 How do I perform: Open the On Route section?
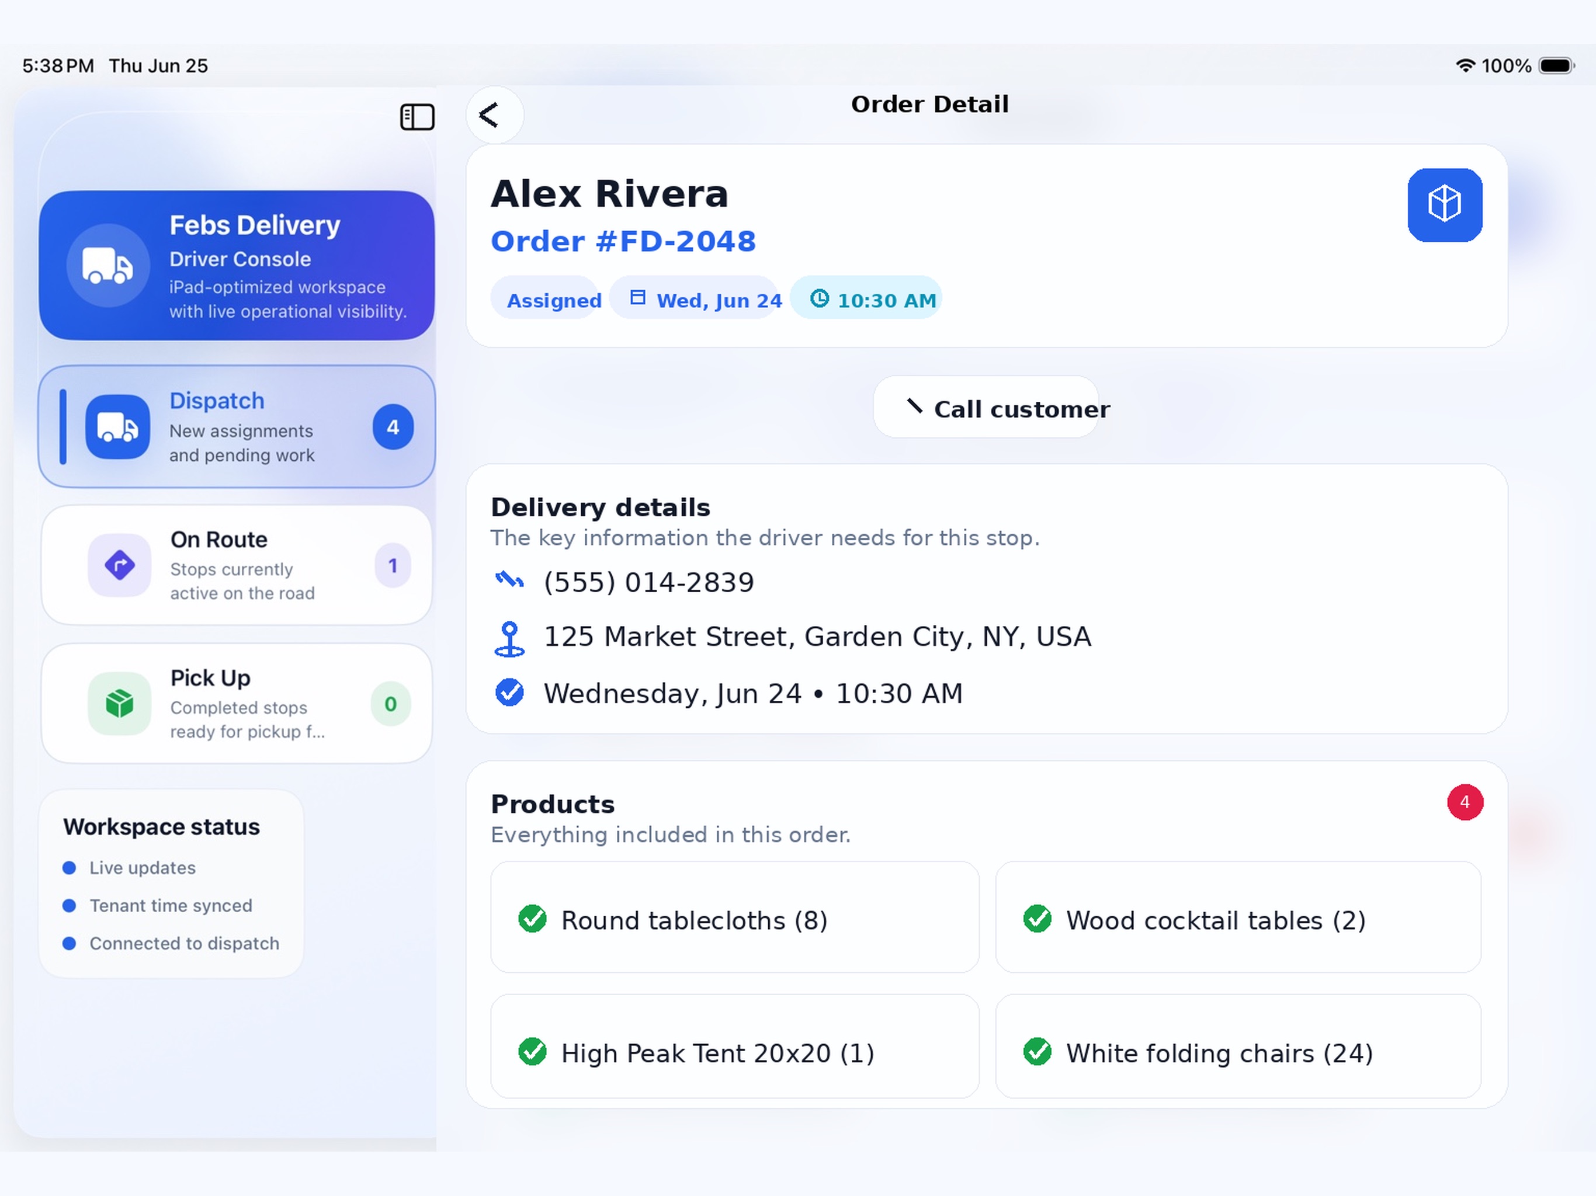click(x=237, y=565)
